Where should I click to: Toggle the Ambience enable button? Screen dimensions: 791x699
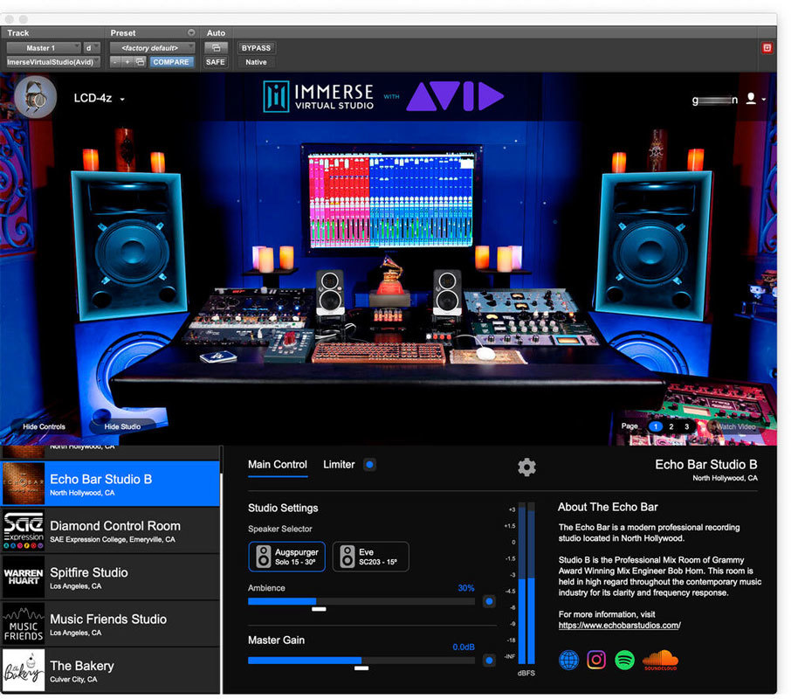489,601
